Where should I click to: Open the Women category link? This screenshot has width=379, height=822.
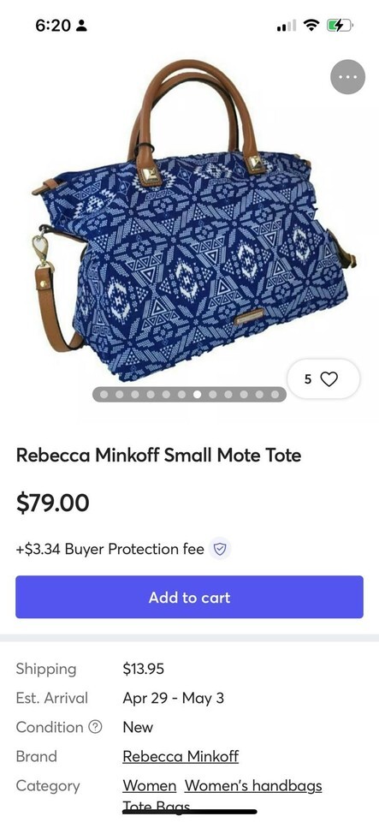coord(149,786)
